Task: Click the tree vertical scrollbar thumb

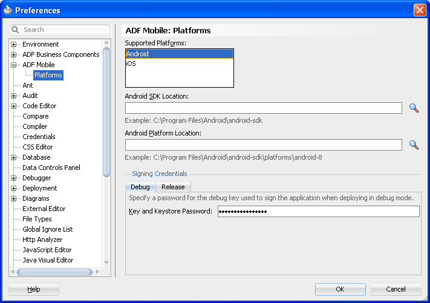Action: pyautogui.click(x=106, y=112)
